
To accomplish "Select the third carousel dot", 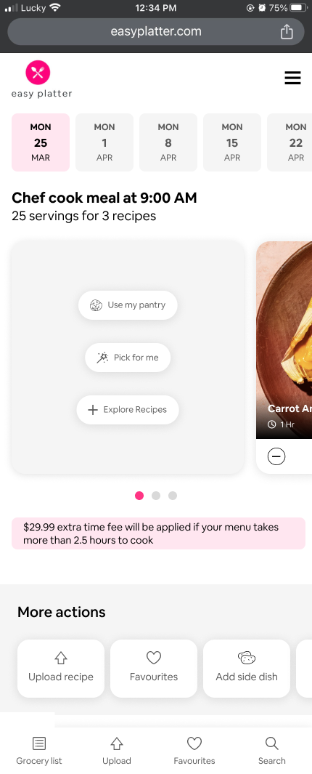I will pyautogui.click(x=173, y=496).
